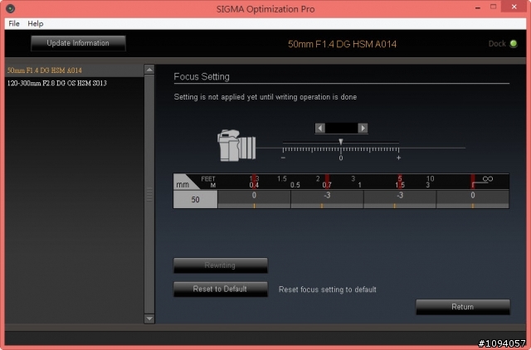Click the infinity symbol on distance scale
This screenshot has height=350, width=531.
point(488,178)
